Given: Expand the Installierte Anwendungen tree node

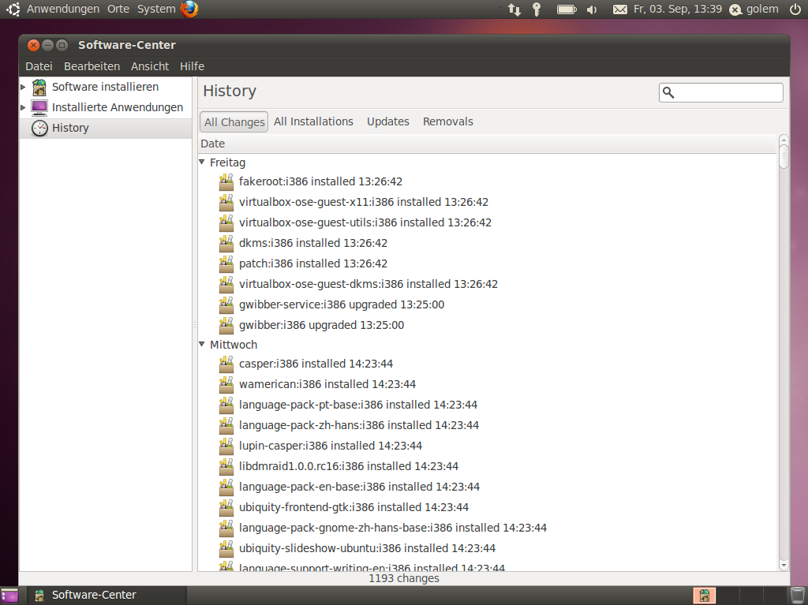Looking at the screenshot, I should pyautogui.click(x=23, y=107).
